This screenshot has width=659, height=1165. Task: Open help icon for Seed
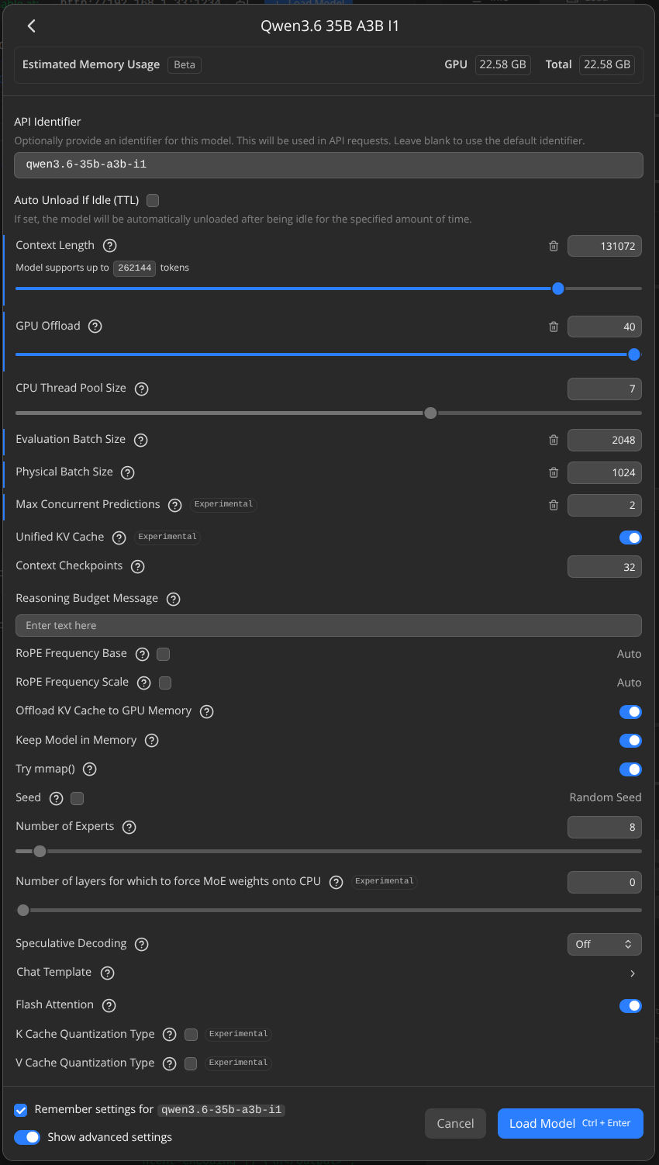[x=57, y=798]
